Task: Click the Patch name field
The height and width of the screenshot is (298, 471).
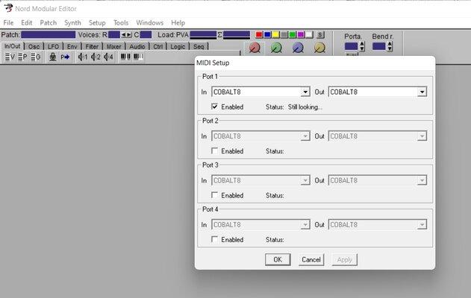Action: 48,35
